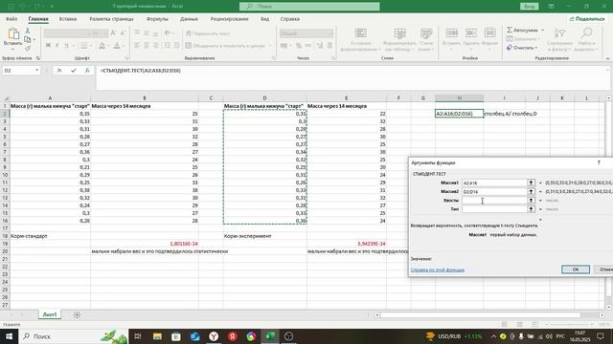Confirm formula with the checkmark icon
Screen dimensions: 613x344
74,71
